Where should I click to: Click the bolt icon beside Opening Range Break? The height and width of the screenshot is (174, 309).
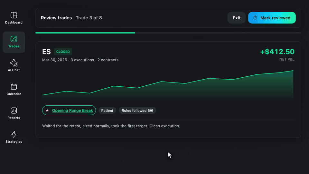tap(47, 111)
